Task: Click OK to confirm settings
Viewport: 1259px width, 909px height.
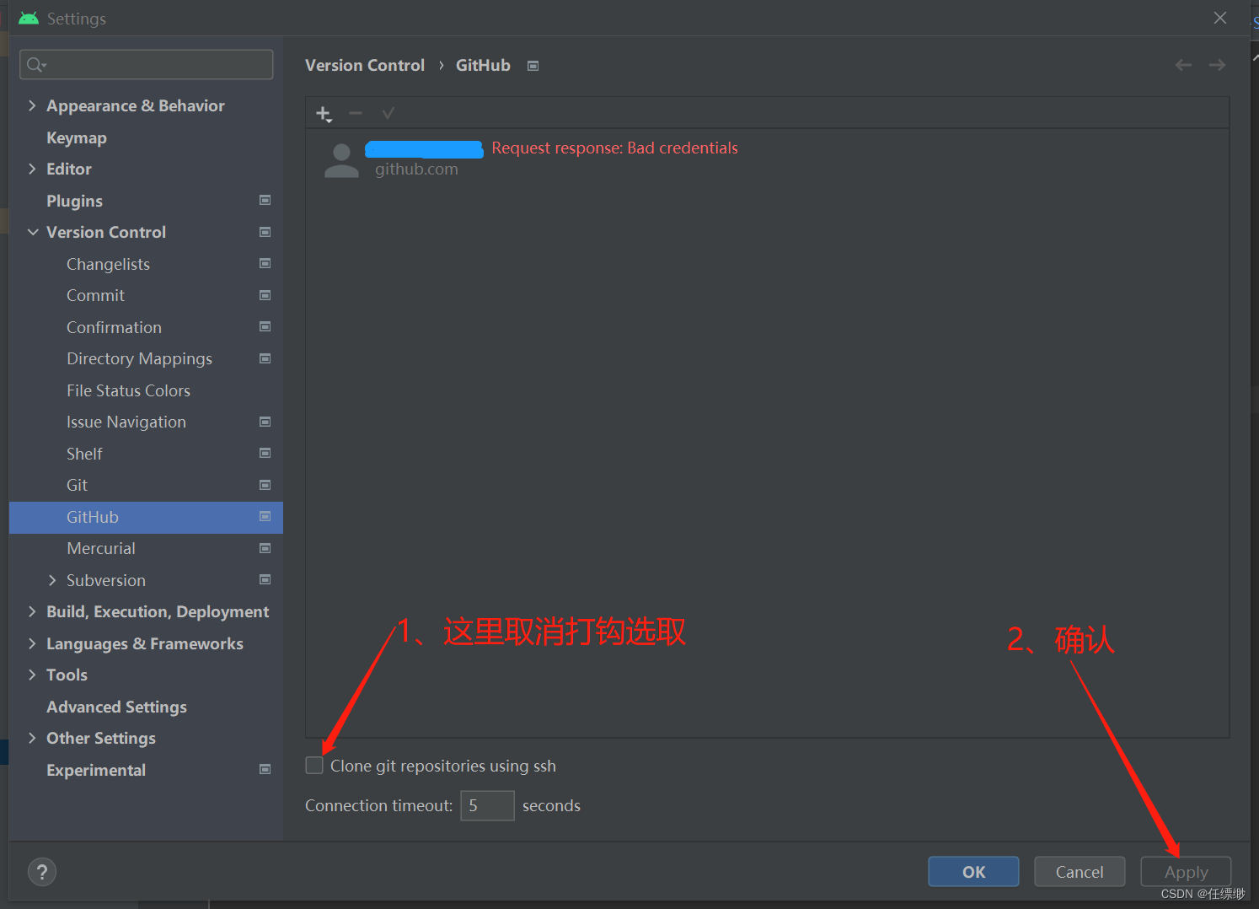Action: coord(973,872)
